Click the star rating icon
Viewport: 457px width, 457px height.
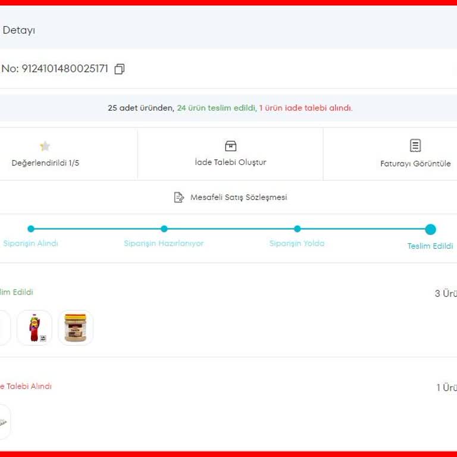coord(45,146)
